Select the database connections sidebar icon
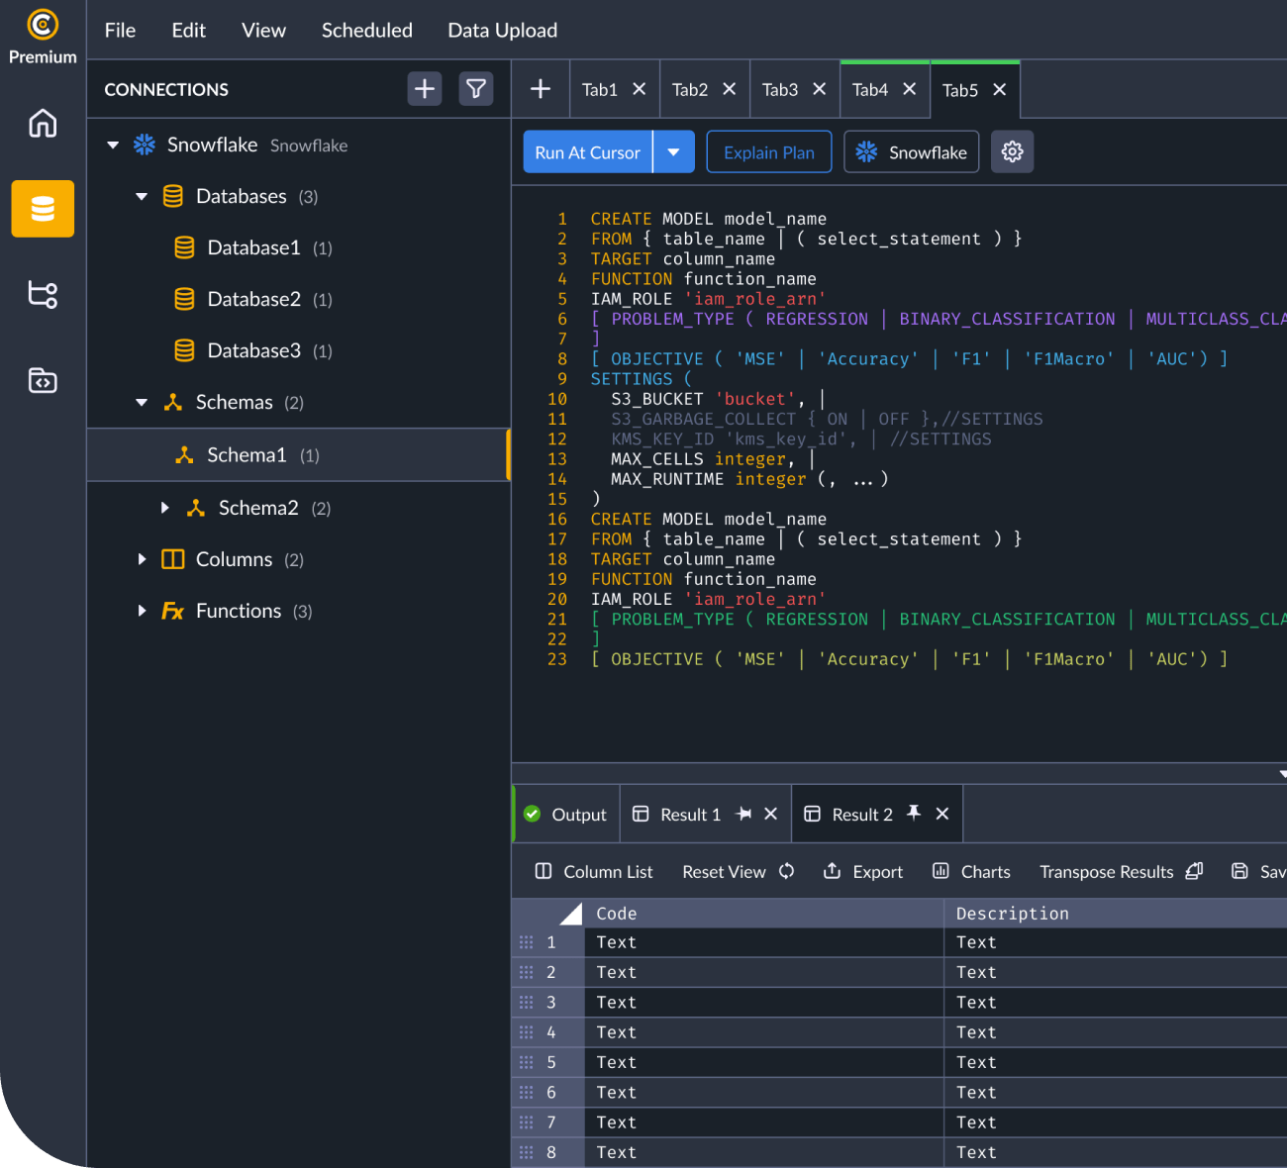The width and height of the screenshot is (1287, 1168). pyautogui.click(x=43, y=209)
